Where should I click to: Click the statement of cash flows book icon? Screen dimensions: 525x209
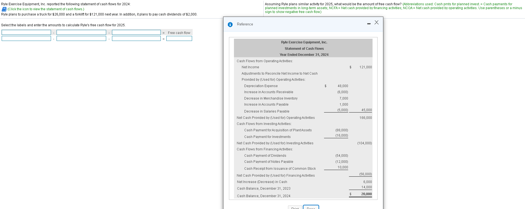click(x=4, y=9)
